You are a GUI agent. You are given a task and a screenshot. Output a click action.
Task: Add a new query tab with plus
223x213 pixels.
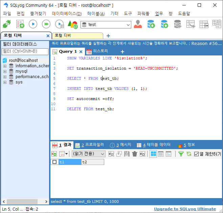[x=122, y=52]
